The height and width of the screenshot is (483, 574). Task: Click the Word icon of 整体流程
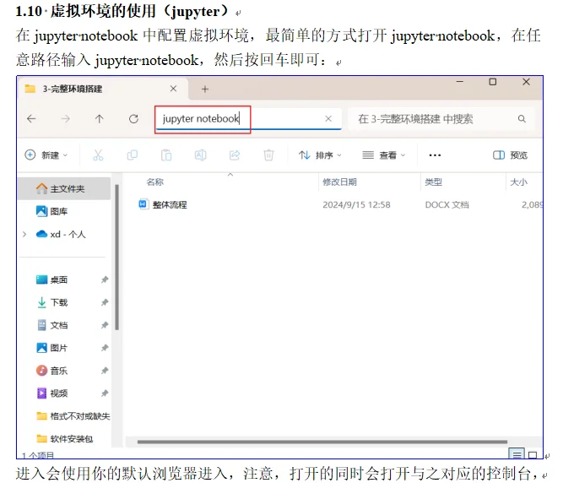143,204
